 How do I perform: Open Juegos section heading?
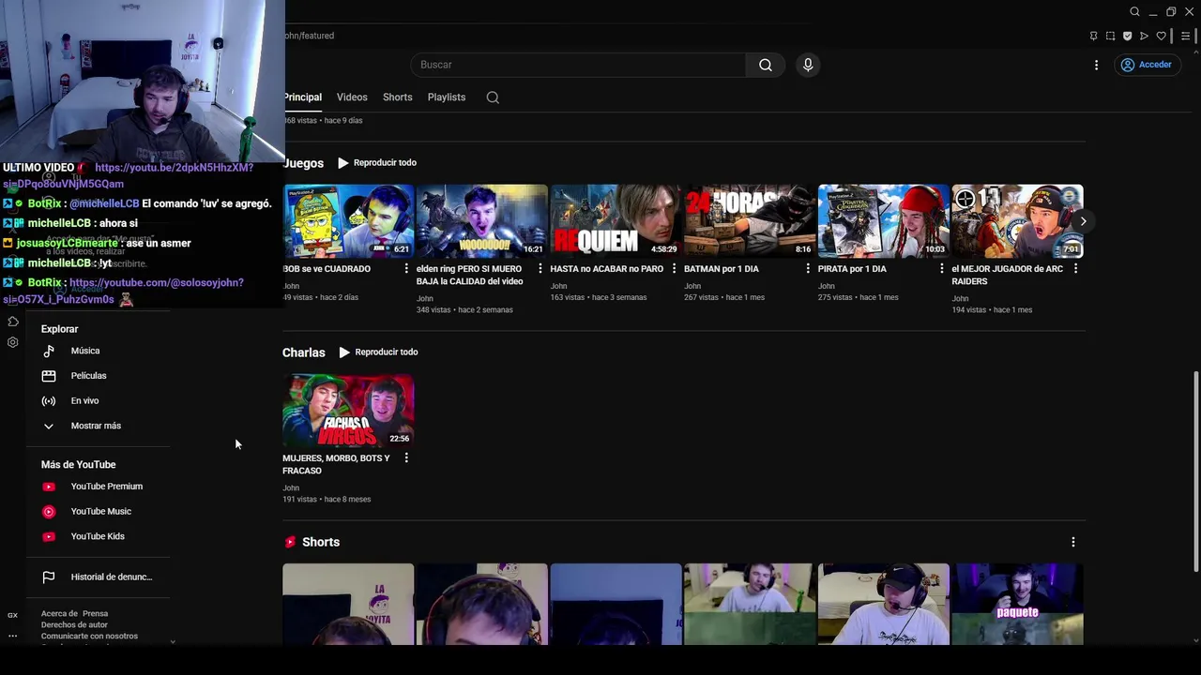(x=303, y=163)
